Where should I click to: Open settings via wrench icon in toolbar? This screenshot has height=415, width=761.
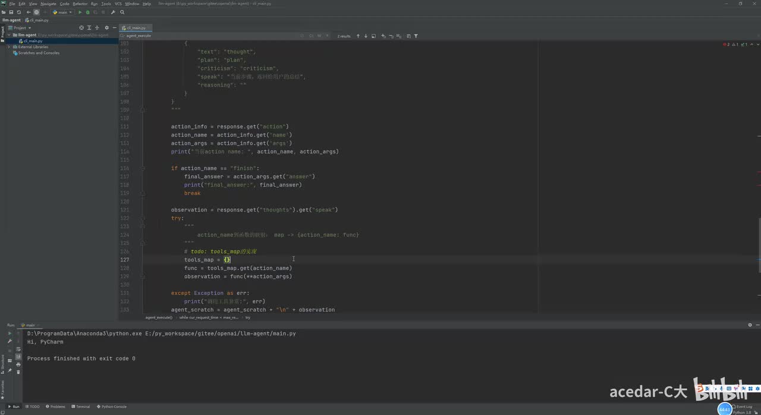pyautogui.click(x=113, y=12)
